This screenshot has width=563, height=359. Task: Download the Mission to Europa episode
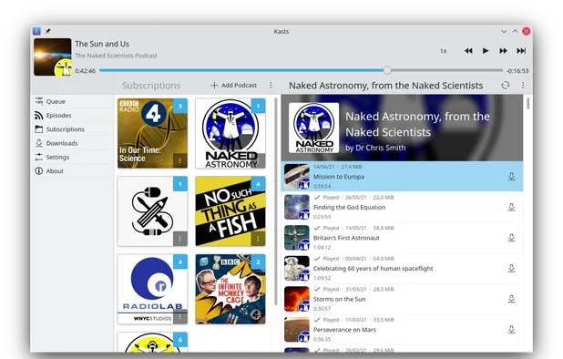pos(511,176)
